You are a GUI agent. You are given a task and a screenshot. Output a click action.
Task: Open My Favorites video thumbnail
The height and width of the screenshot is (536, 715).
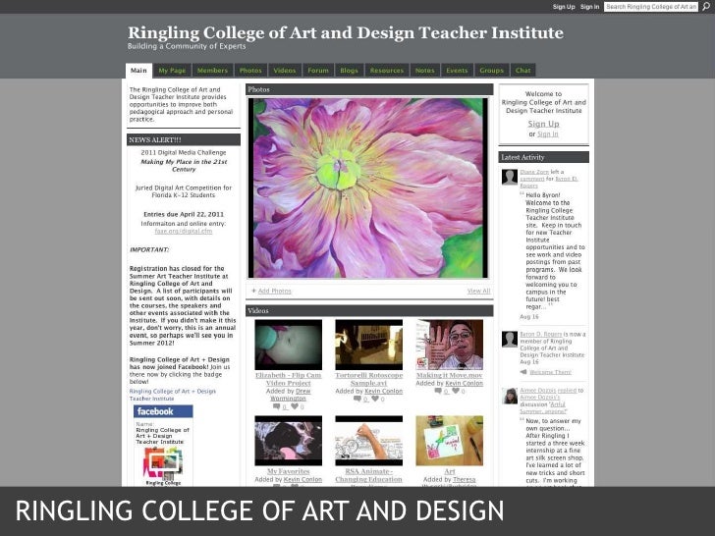pyautogui.click(x=288, y=441)
